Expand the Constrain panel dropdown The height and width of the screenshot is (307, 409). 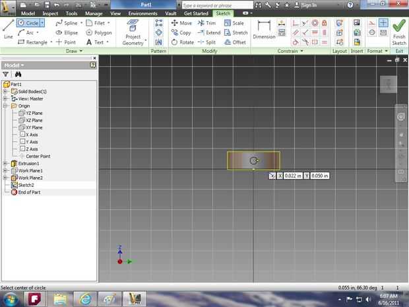coord(290,51)
